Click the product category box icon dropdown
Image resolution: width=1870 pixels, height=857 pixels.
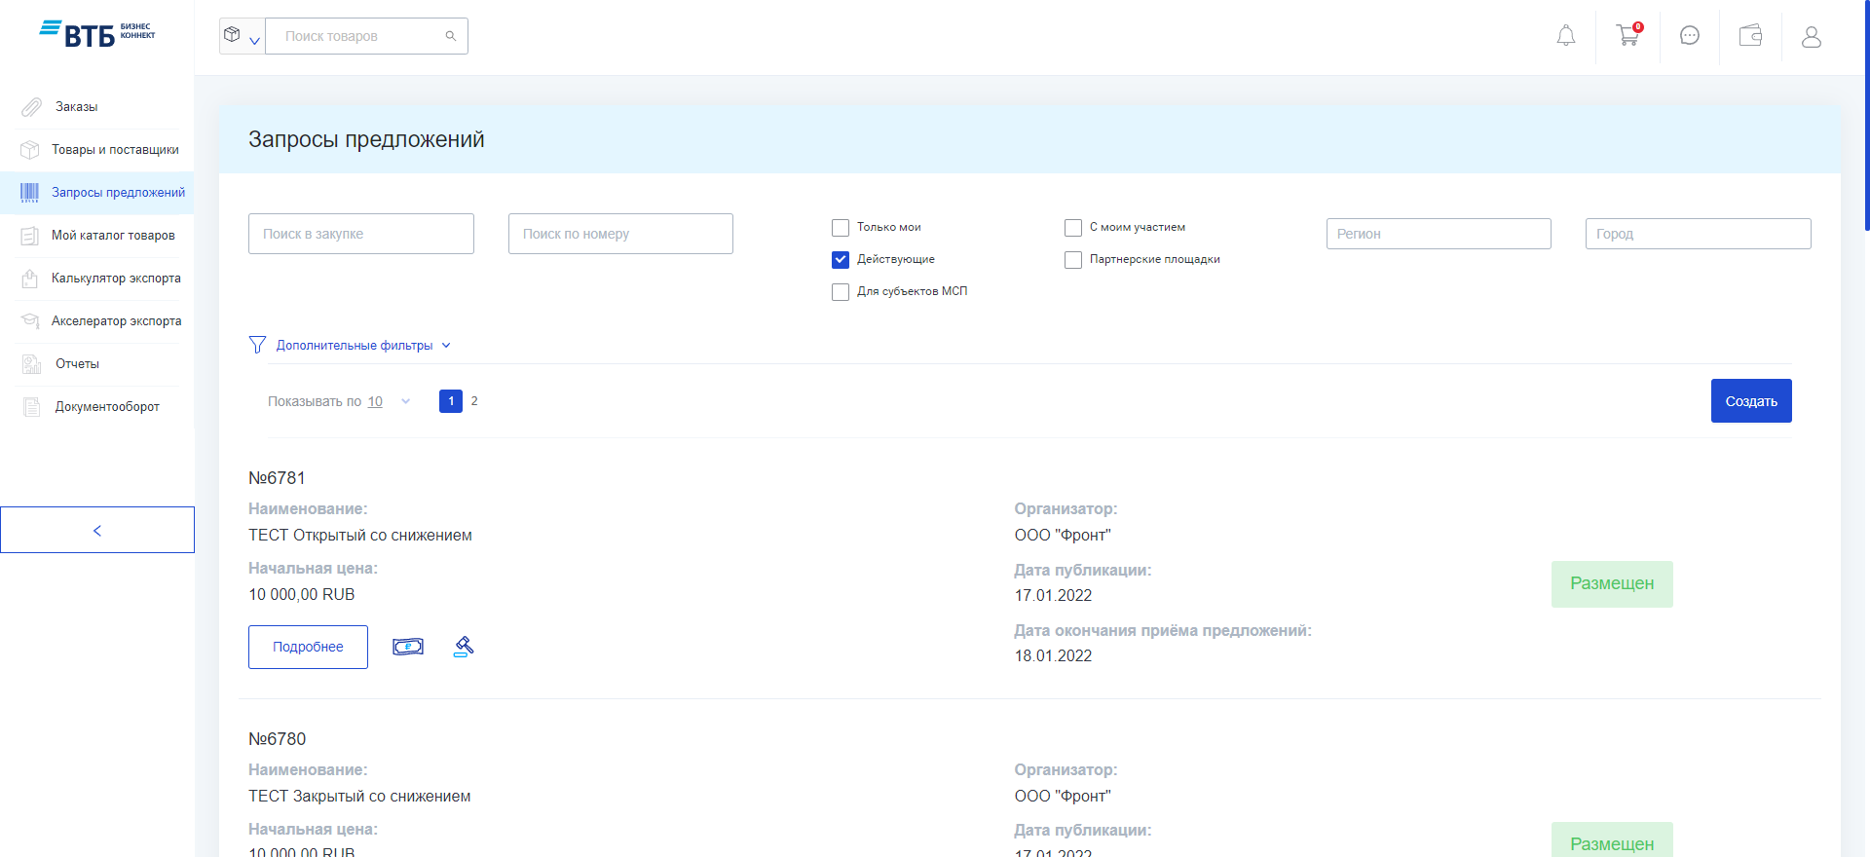[x=242, y=36]
